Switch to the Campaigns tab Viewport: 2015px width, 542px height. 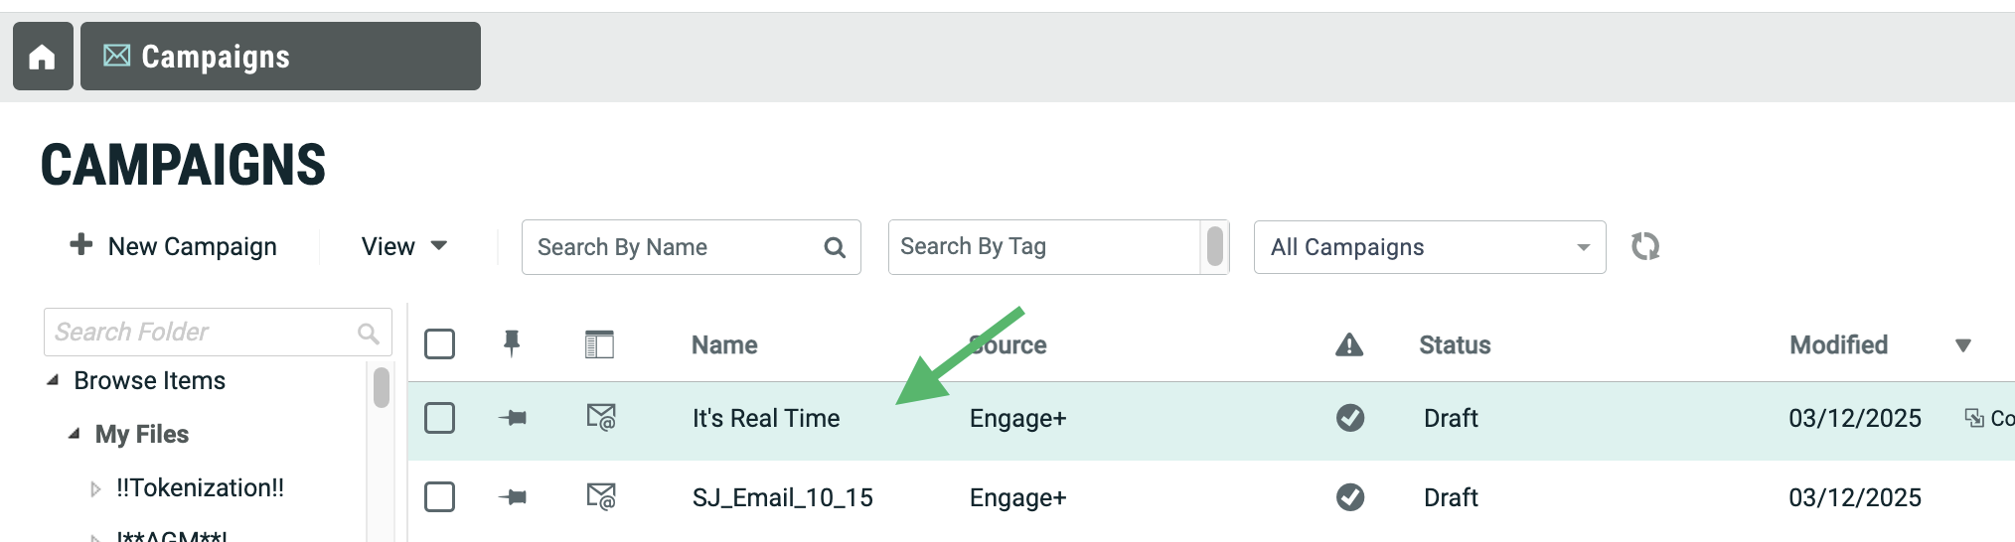280,57
